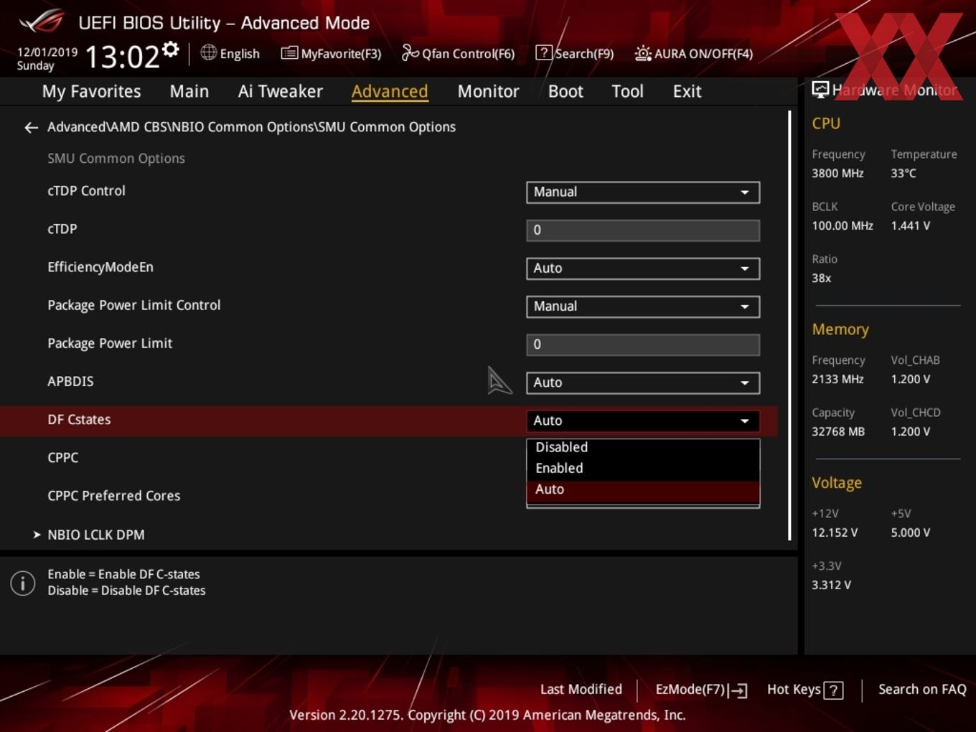
Task: Select the cTDP Control row label
Action: pyautogui.click(x=86, y=191)
